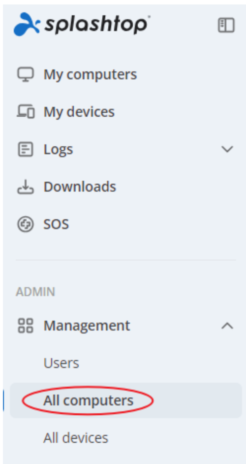Expand the Logs section chevron
Screen dimensions: 246x464
point(227,149)
